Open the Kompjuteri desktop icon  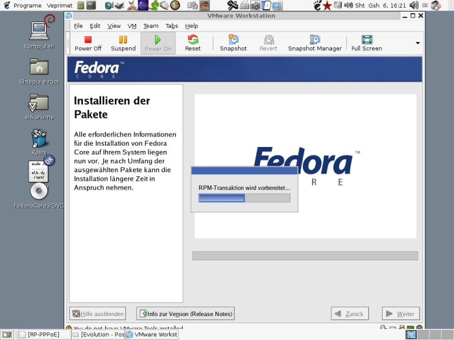pos(40,32)
